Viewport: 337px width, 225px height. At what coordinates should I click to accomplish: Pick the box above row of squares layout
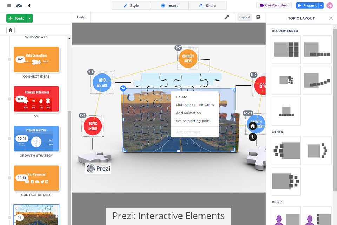[x=286, y=111]
